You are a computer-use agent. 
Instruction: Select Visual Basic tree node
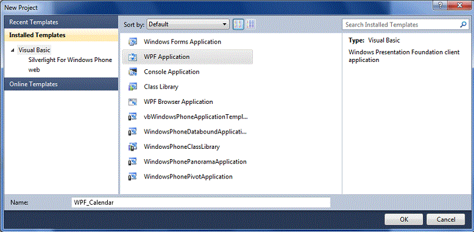tap(35, 50)
